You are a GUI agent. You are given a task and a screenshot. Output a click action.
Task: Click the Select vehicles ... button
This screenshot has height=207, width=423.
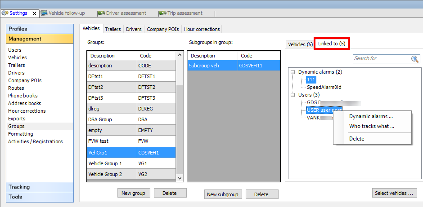(395, 193)
